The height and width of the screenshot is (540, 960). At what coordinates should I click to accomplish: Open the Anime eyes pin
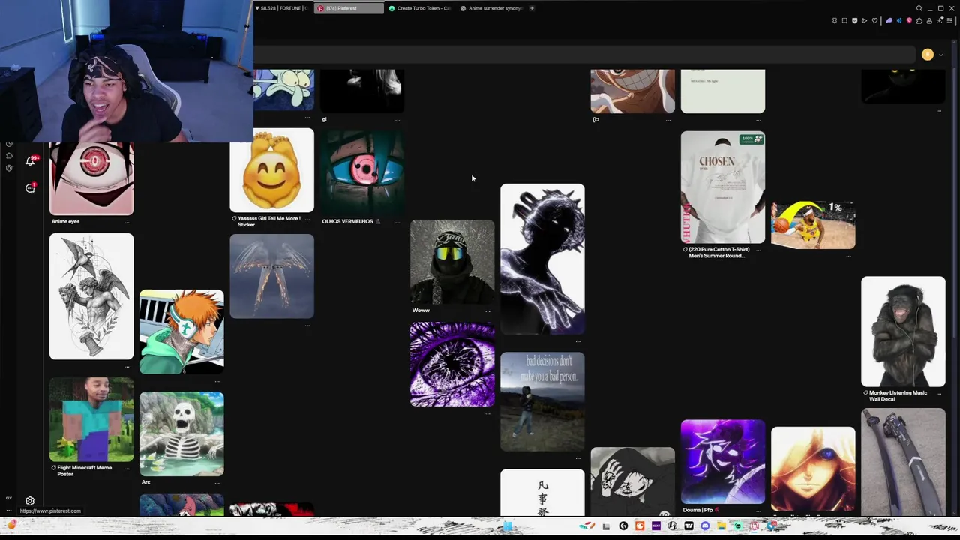[x=91, y=178]
